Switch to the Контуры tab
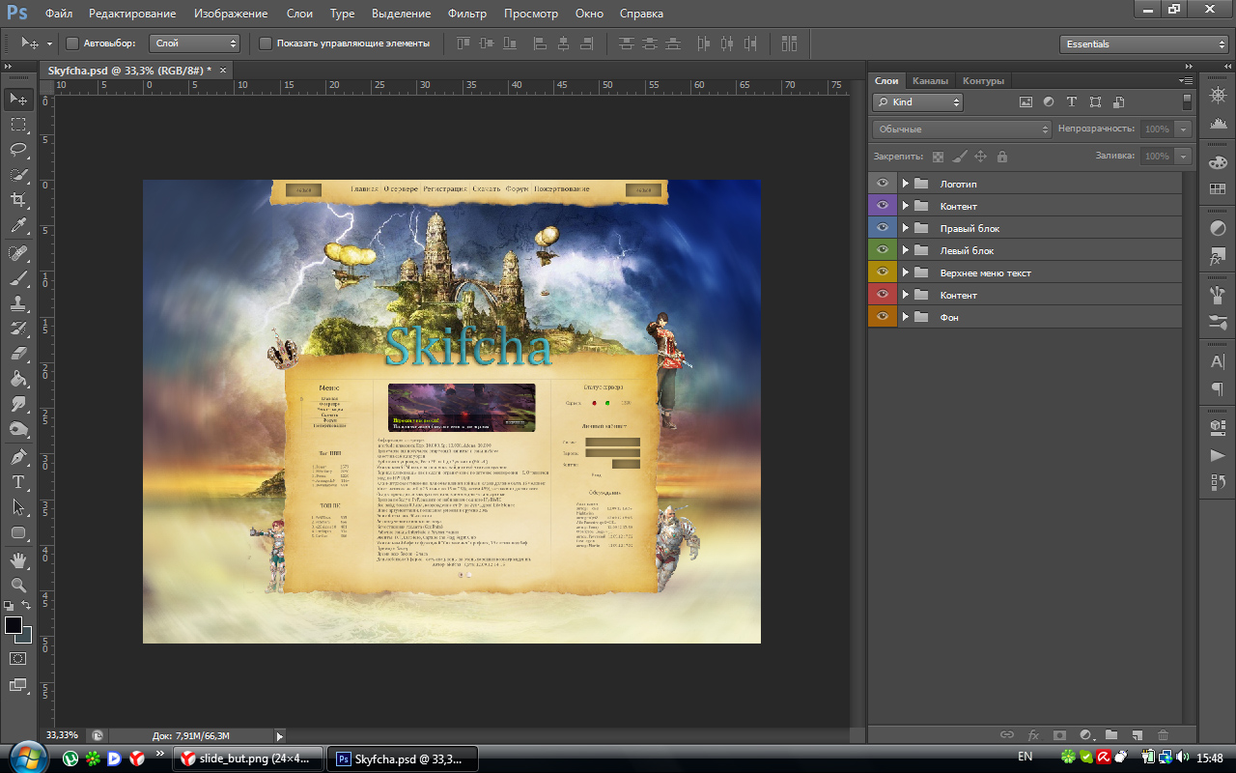Screen dimensions: 1236x773 983,81
